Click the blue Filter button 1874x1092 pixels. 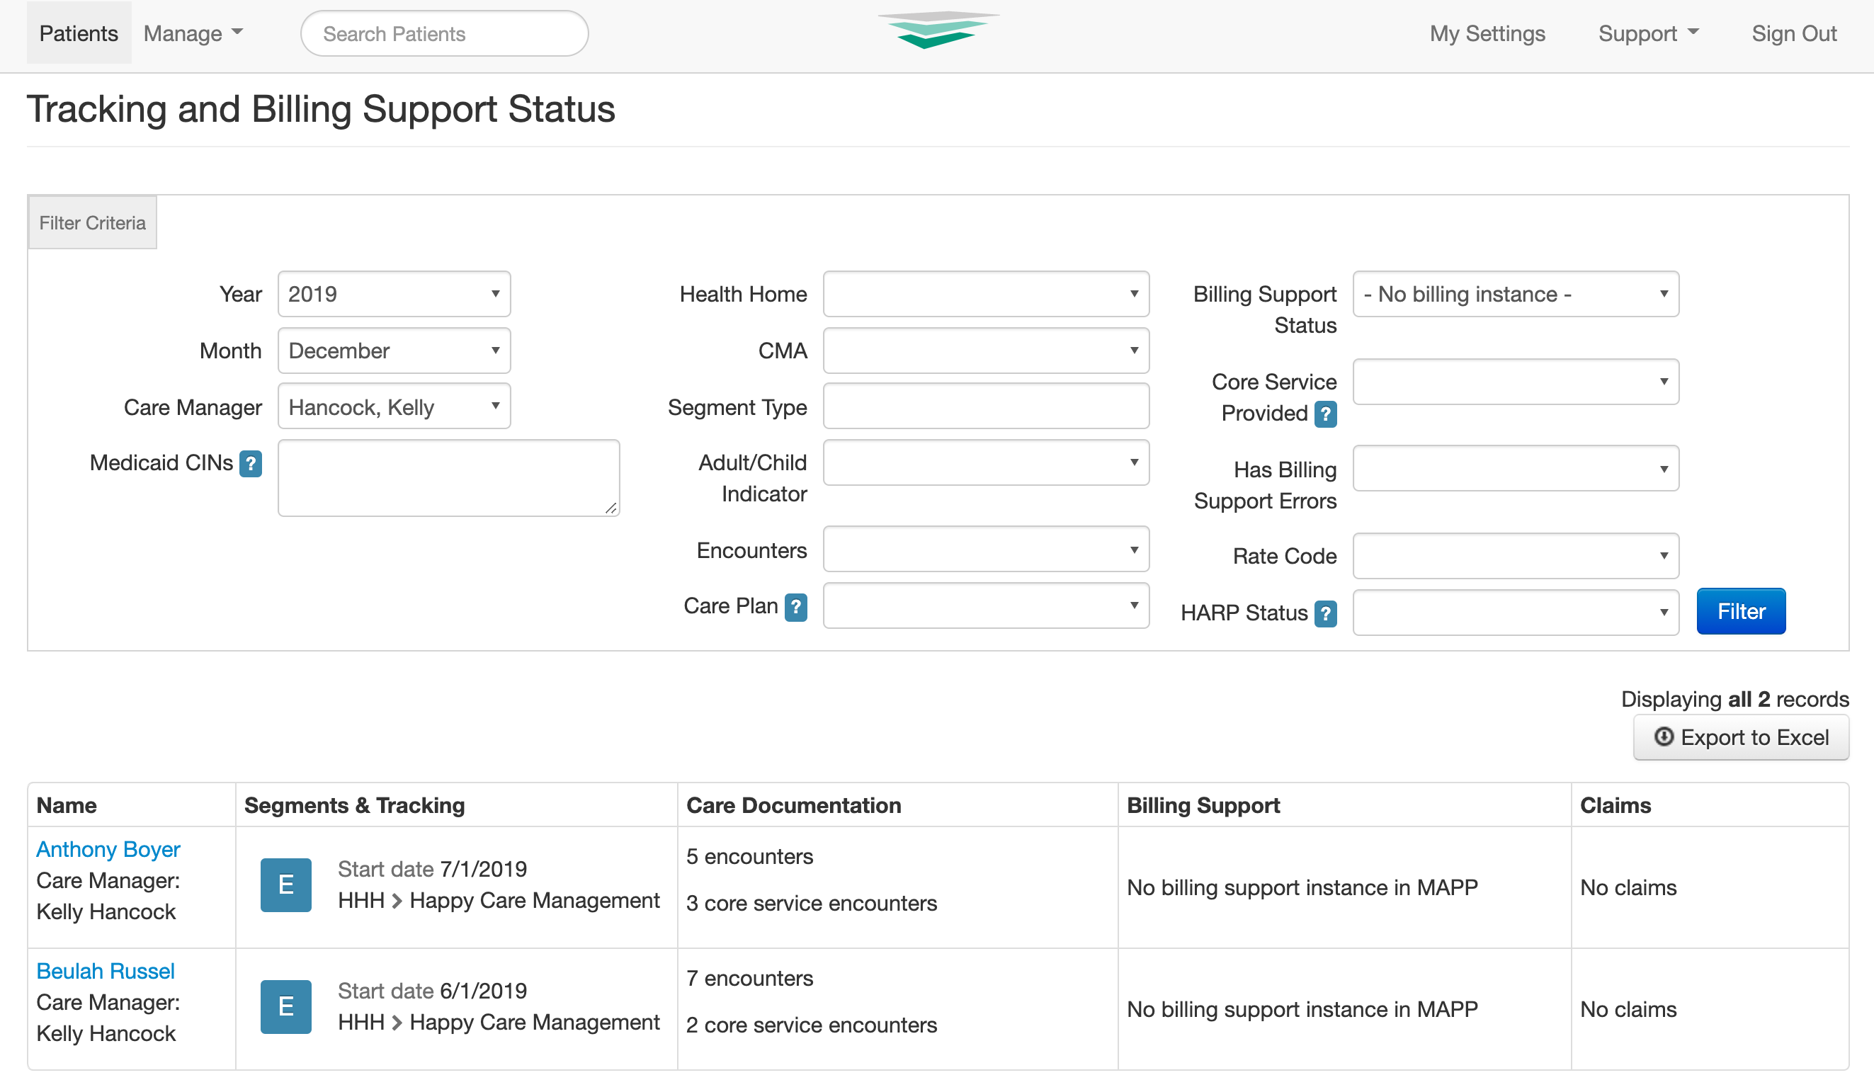1741,611
